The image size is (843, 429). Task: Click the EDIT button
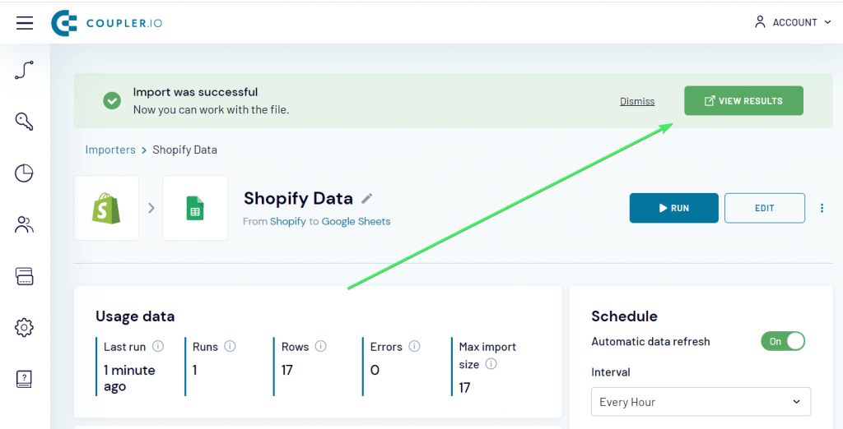(765, 208)
